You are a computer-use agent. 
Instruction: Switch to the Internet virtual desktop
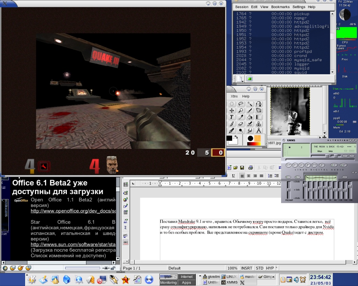[187, 277]
